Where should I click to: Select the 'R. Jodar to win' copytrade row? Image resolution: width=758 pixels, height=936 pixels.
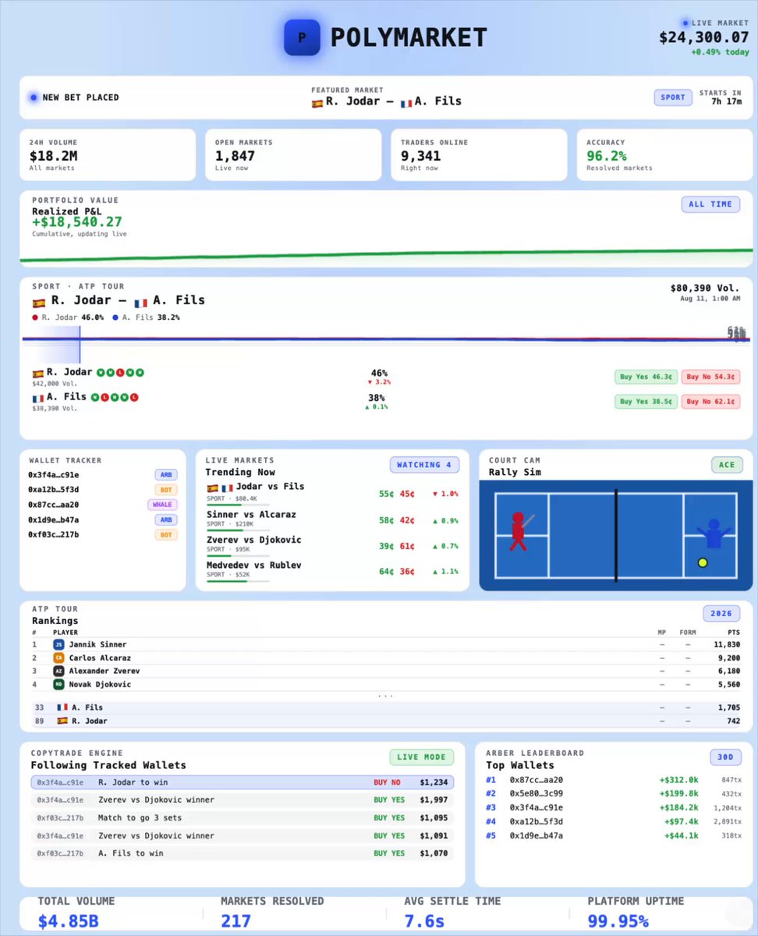243,782
